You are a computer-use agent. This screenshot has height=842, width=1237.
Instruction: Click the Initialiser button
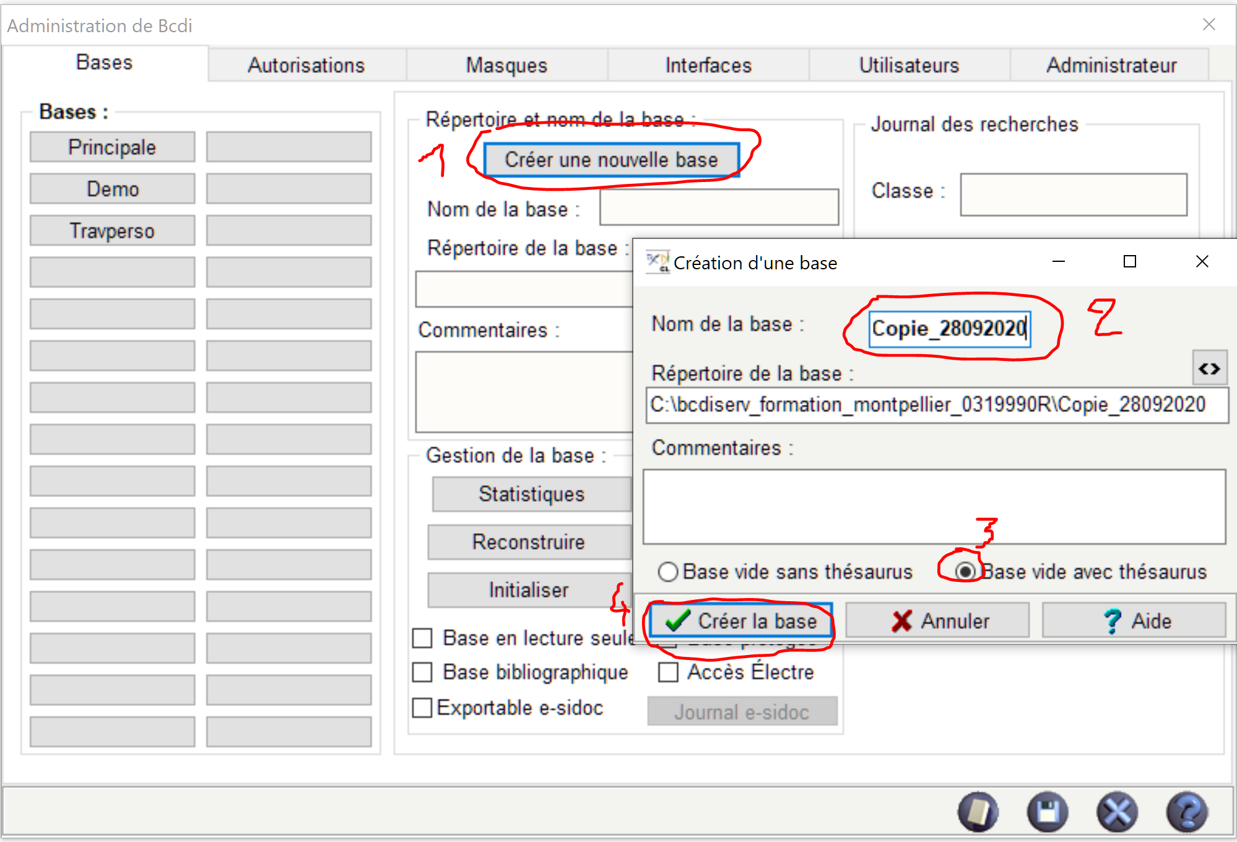tap(529, 590)
